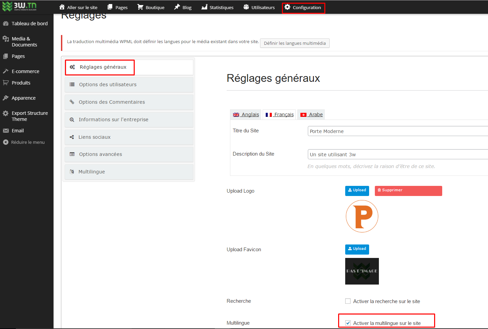Click the Configuration gear icon
This screenshot has height=329, width=488.
[287, 7]
